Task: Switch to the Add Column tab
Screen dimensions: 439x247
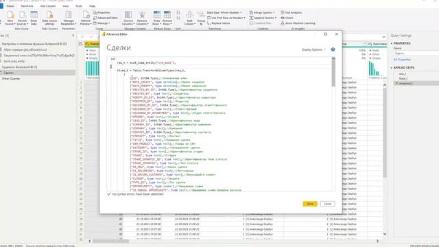Action: pos(48,6)
